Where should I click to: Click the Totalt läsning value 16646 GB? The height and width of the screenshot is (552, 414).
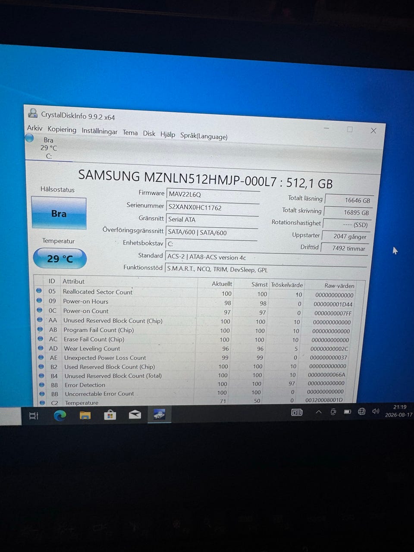[x=348, y=200]
